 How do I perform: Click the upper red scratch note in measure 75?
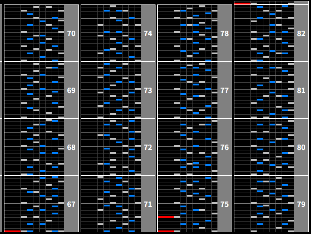tap(165, 217)
